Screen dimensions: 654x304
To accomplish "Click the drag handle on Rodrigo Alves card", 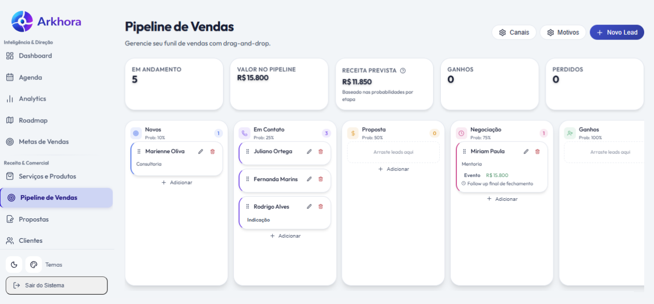I will 247,206.
